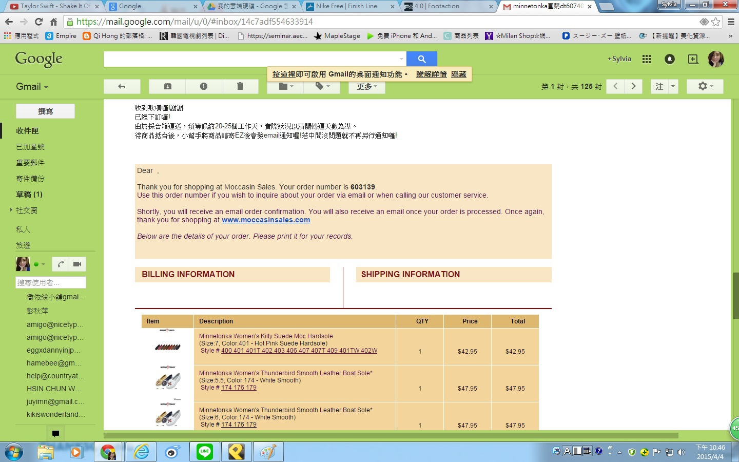739x462 pixels.
Task: Report spam with the exclamation icon
Action: tap(204, 86)
